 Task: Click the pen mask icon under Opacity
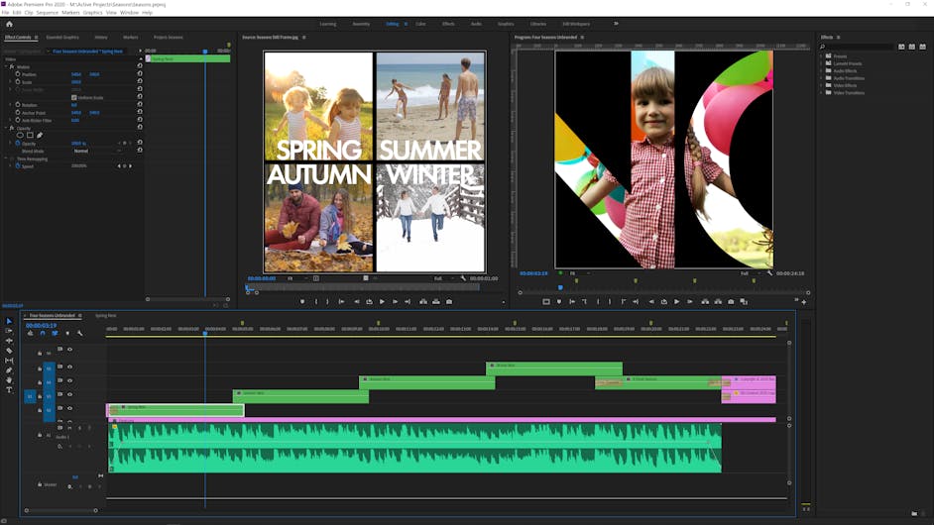(40, 135)
